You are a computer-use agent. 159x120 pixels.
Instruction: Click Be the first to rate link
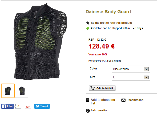pyautogui.click(x=111, y=23)
